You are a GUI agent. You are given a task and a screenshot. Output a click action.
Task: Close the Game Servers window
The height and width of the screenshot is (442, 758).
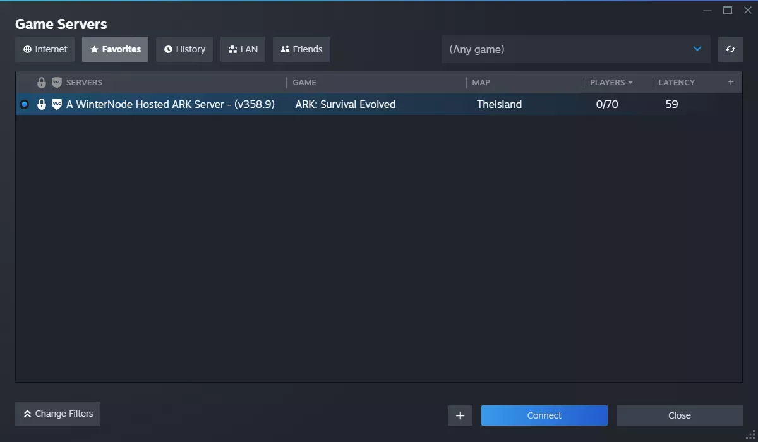[x=679, y=415]
